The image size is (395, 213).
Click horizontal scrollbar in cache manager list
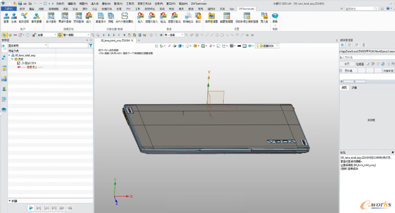(354, 81)
